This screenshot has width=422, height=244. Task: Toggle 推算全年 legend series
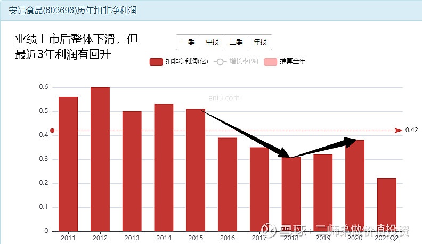[285, 61]
